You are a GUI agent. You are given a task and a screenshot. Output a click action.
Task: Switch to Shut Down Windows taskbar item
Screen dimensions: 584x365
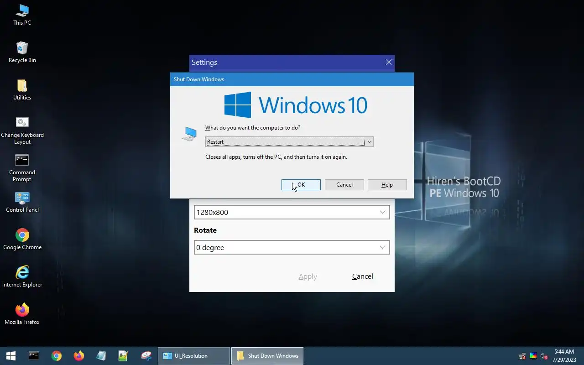click(x=267, y=356)
